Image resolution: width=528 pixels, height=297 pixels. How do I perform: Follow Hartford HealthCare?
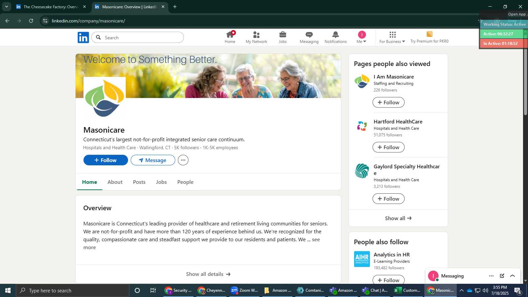(x=388, y=147)
